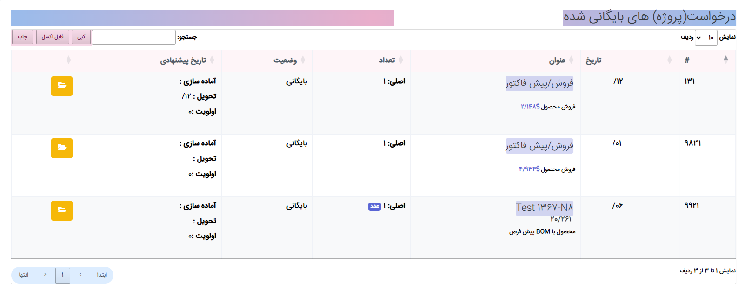Image resolution: width=745 pixels, height=291 pixels.
Task: Go to page 1 in pagination
Action: pos(63,275)
